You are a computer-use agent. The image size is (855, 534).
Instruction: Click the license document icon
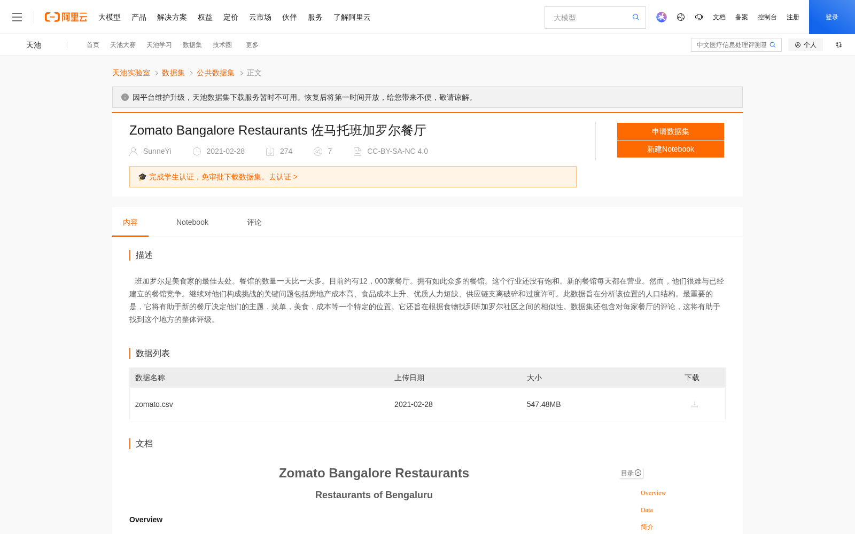coord(357,152)
